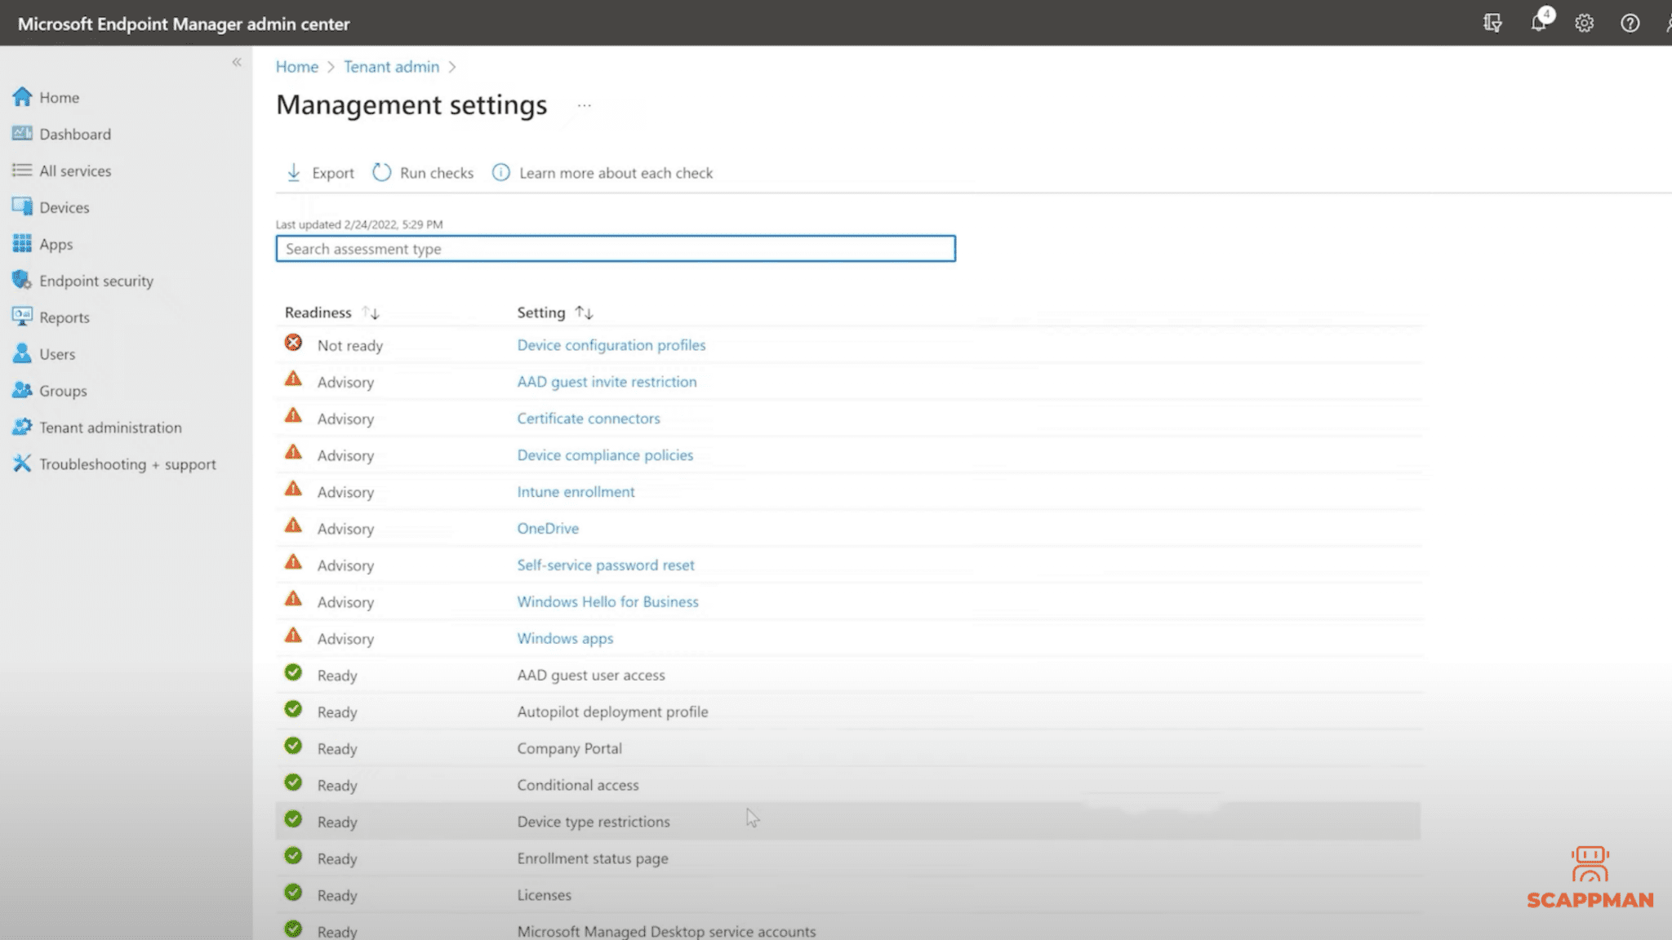Open the directory and subscription filter icon
The height and width of the screenshot is (940, 1672).
click(x=1492, y=23)
